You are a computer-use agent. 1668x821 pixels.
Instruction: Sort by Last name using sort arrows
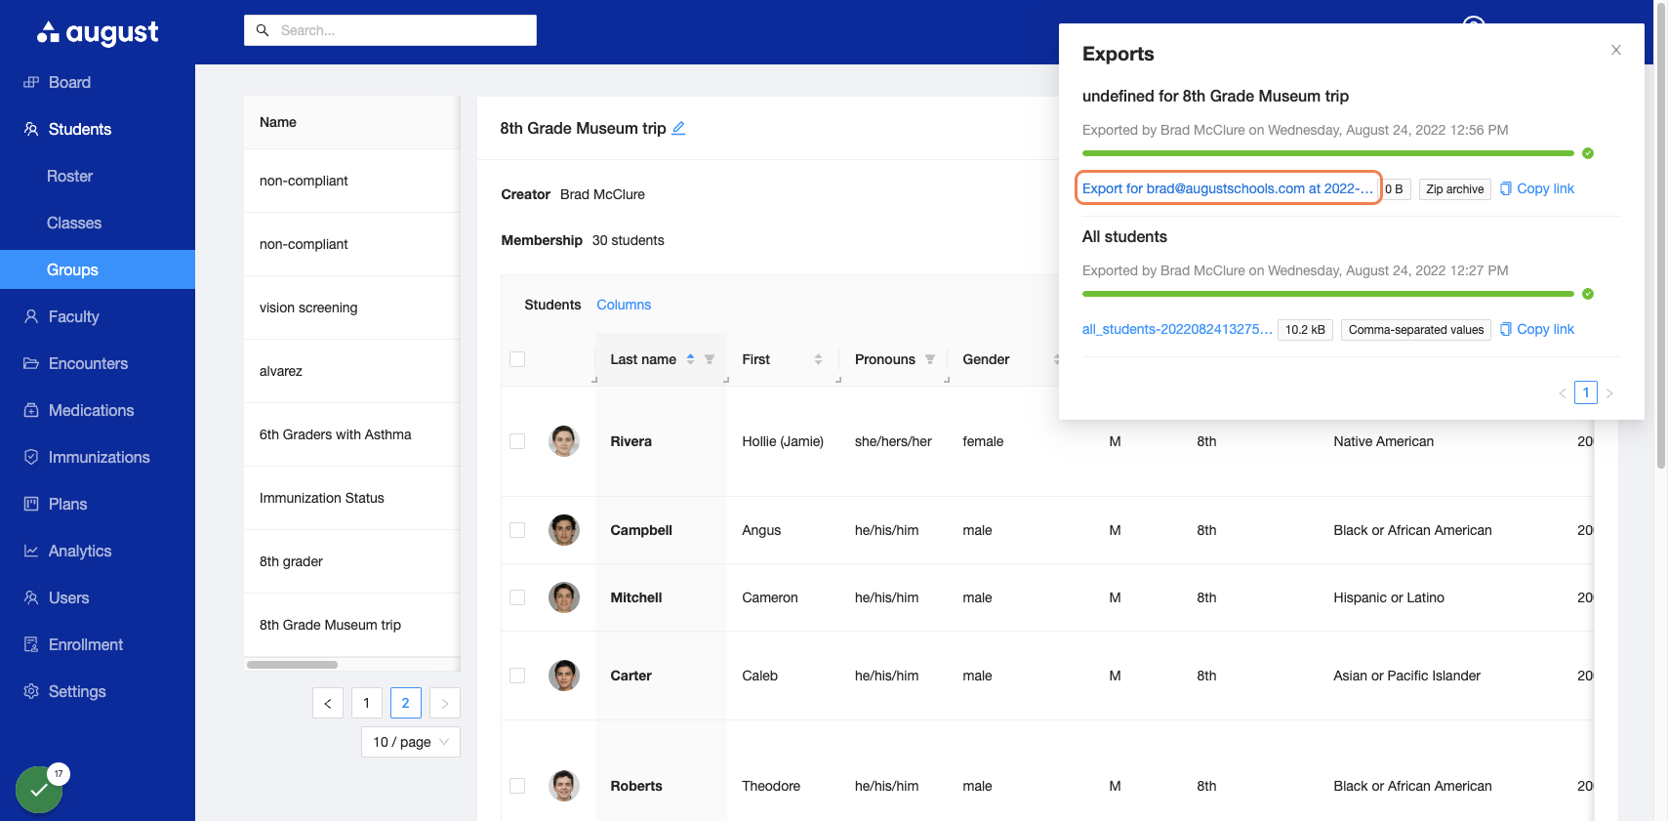[x=690, y=359]
